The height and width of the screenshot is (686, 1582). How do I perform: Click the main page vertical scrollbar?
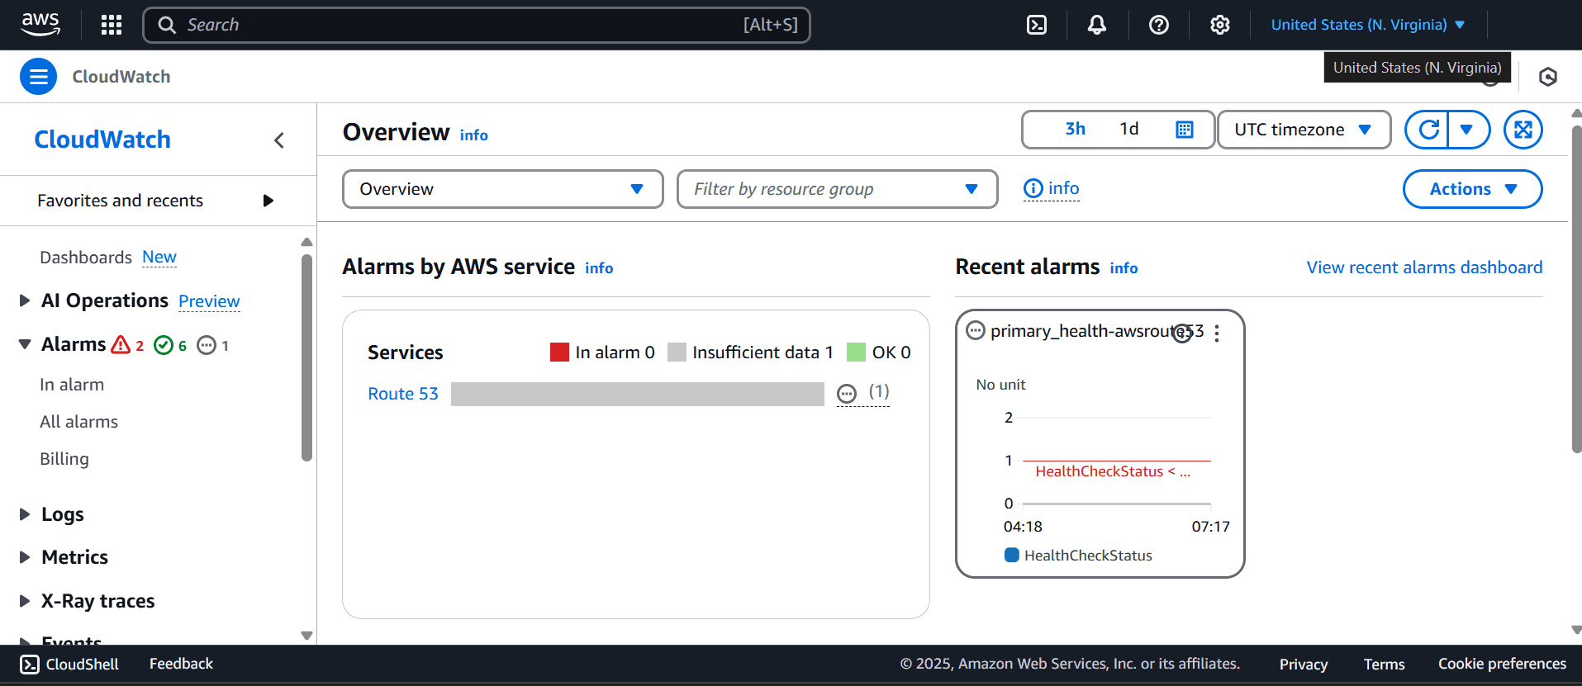1576,289
